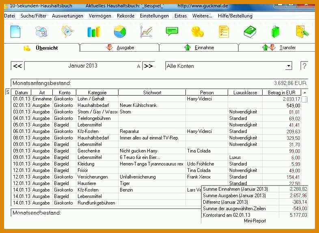Click the small A button beside month
Screen dimensions: 319x233
tap(138, 66)
